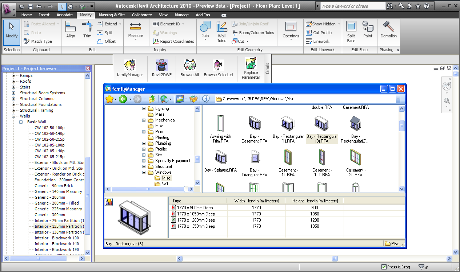
Task: Toggle the 1770 x 1350mm Deep type mark
Action: point(173,226)
